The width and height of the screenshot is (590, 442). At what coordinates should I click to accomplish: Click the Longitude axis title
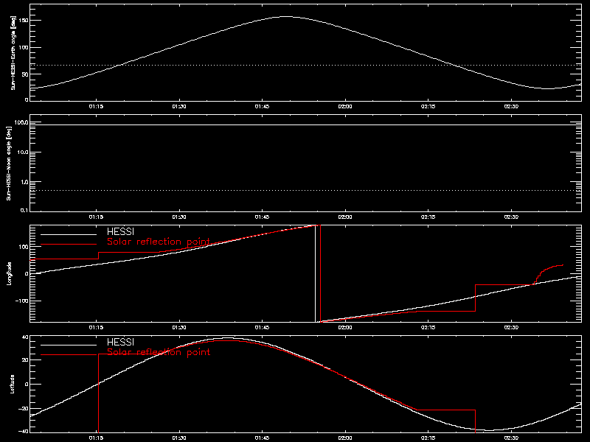[x=9, y=273]
